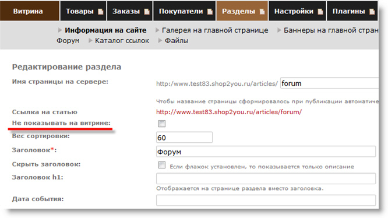Screen dimensions: 388x218
Task: Open Галерея на главной странице link
Action: (215, 30)
